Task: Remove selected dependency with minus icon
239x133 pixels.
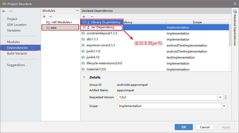Action: (x=92, y=17)
